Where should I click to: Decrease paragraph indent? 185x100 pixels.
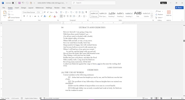[x=76, y=12]
